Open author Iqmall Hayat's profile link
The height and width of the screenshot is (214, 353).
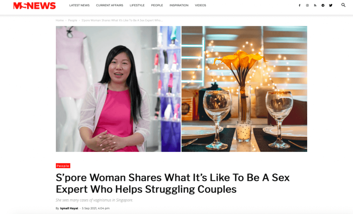point(69,208)
